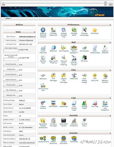
Task: Open Parked Domains icon in Domains
Action: pos(64,140)
